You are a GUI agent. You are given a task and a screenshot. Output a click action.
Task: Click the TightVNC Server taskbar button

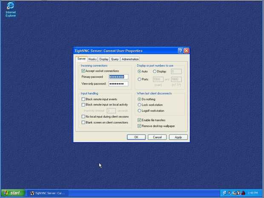pyautogui.click(x=48, y=193)
